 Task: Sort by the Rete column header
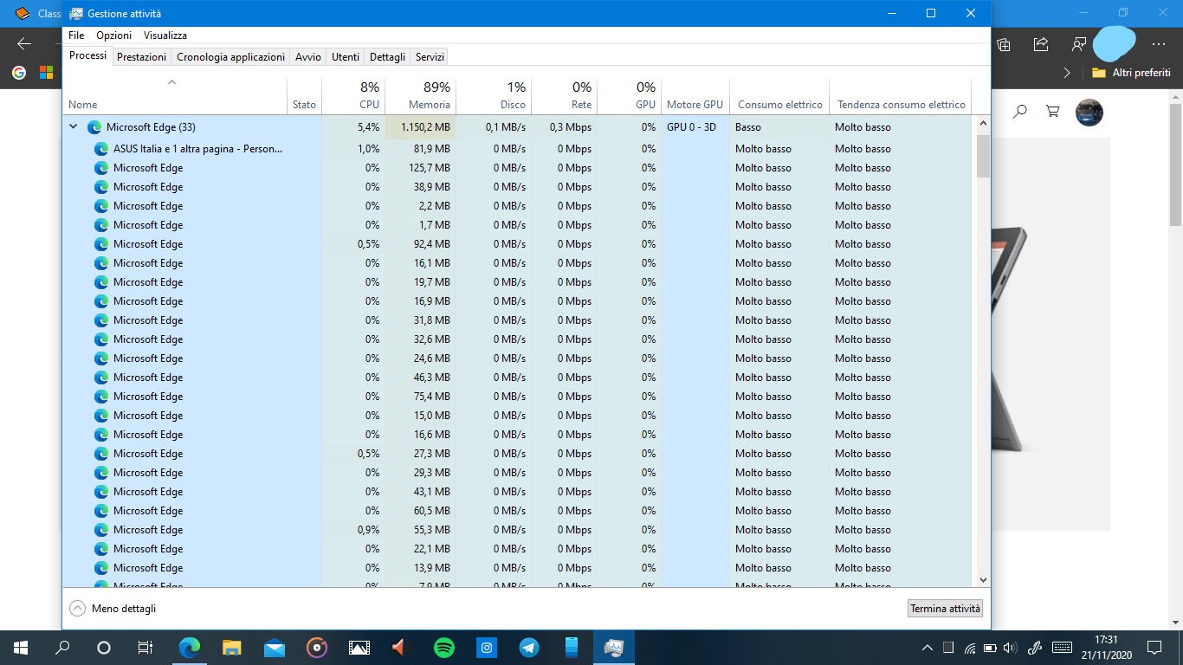(564, 96)
